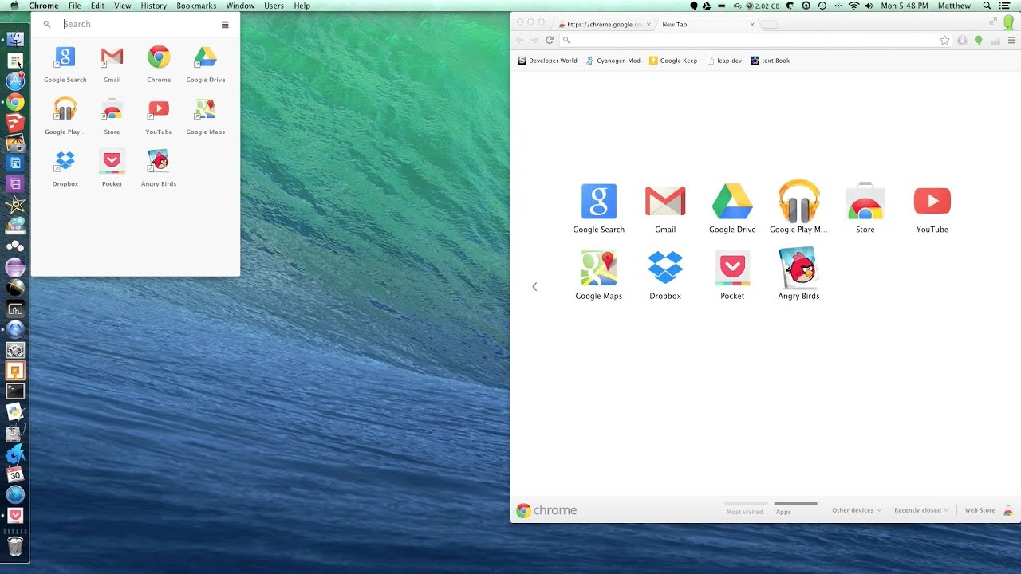Image resolution: width=1021 pixels, height=574 pixels.
Task: Open a new tab with the blank tab button
Action: click(x=770, y=25)
